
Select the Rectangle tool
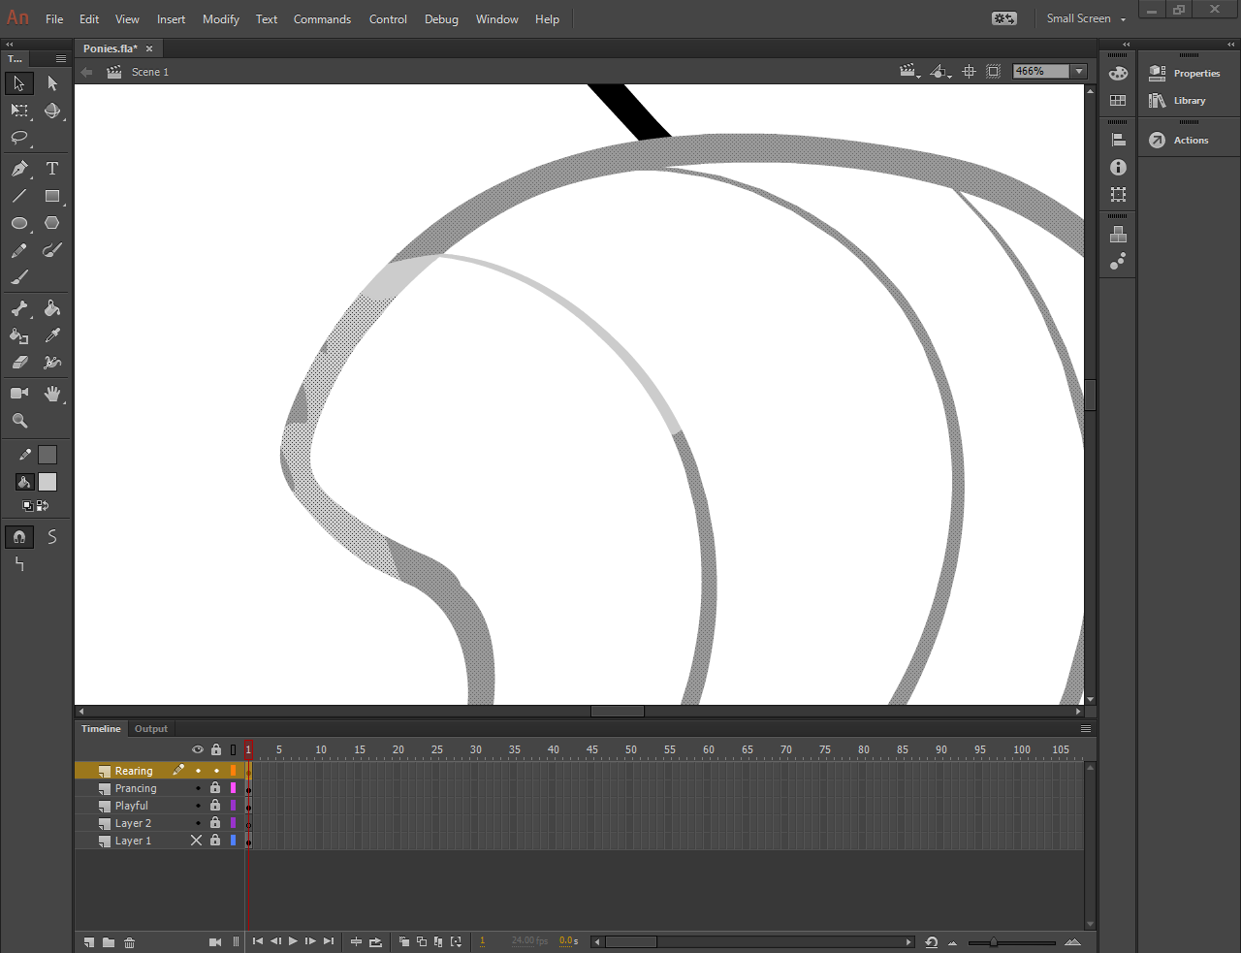coord(52,196)
